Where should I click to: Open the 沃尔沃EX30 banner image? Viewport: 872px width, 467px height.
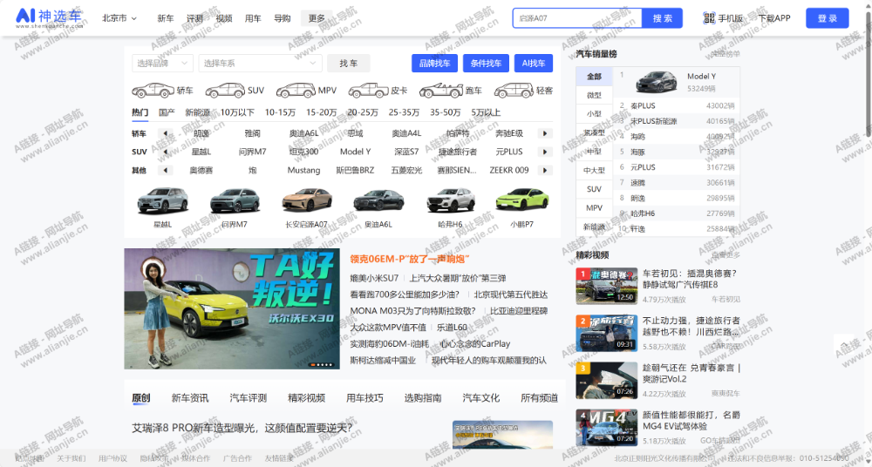coord(232,308)
